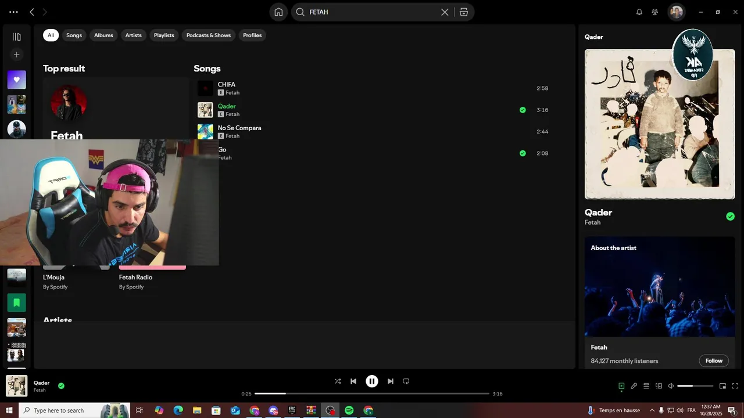Open the Fetah top result artist photo
The height and width of the screenshot is (418, 744).
(69, 103)
